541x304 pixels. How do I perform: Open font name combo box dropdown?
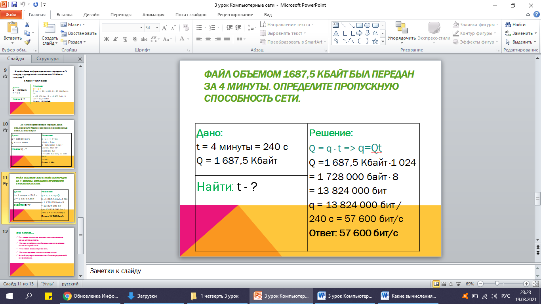click(141, 28)
